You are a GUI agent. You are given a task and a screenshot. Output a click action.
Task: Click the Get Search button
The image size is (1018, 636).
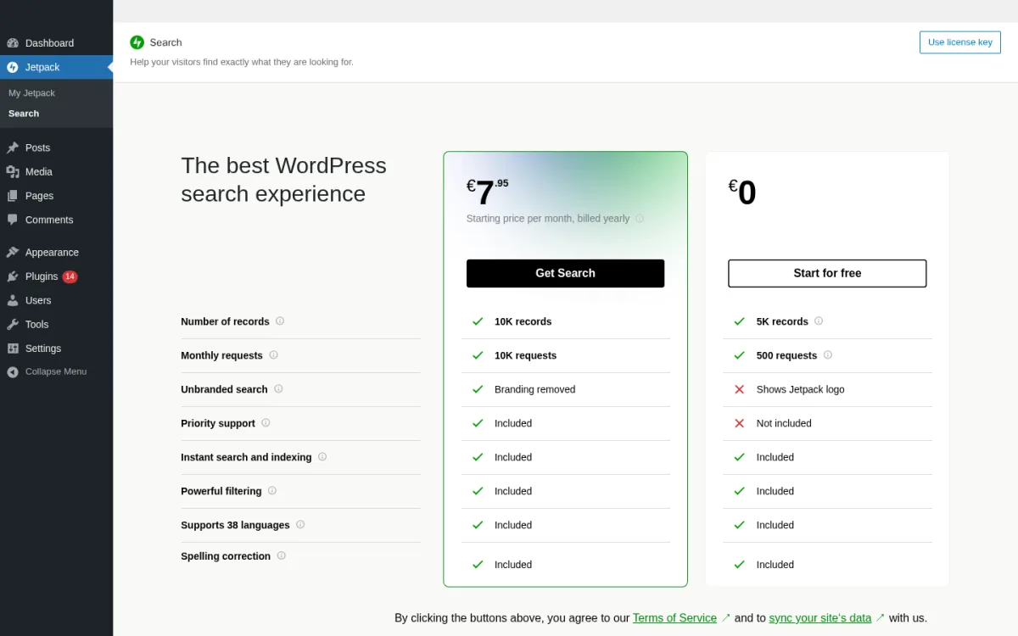[565, 273]
